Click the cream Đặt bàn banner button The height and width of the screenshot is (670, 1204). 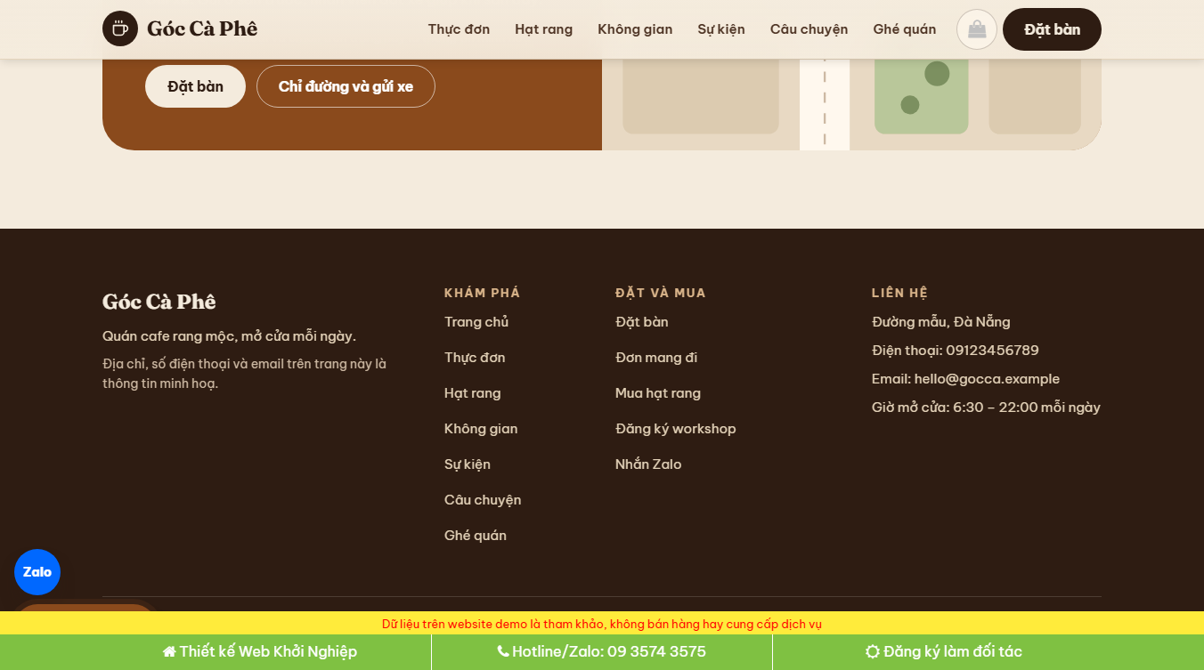(x=195, y=86)
